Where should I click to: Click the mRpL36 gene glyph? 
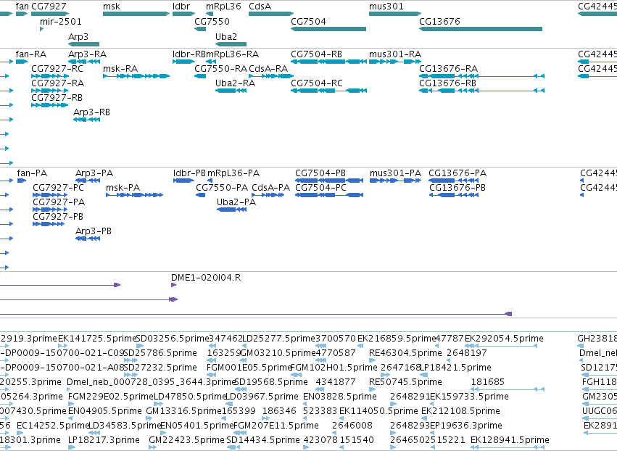(x=210, y=14)
